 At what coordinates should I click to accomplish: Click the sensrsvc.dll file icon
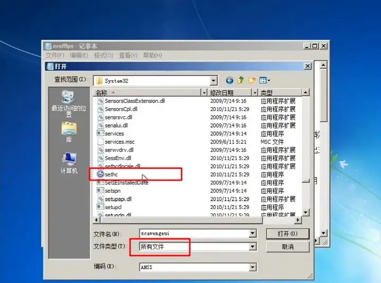pyautogui.click(x=101, y=117)
